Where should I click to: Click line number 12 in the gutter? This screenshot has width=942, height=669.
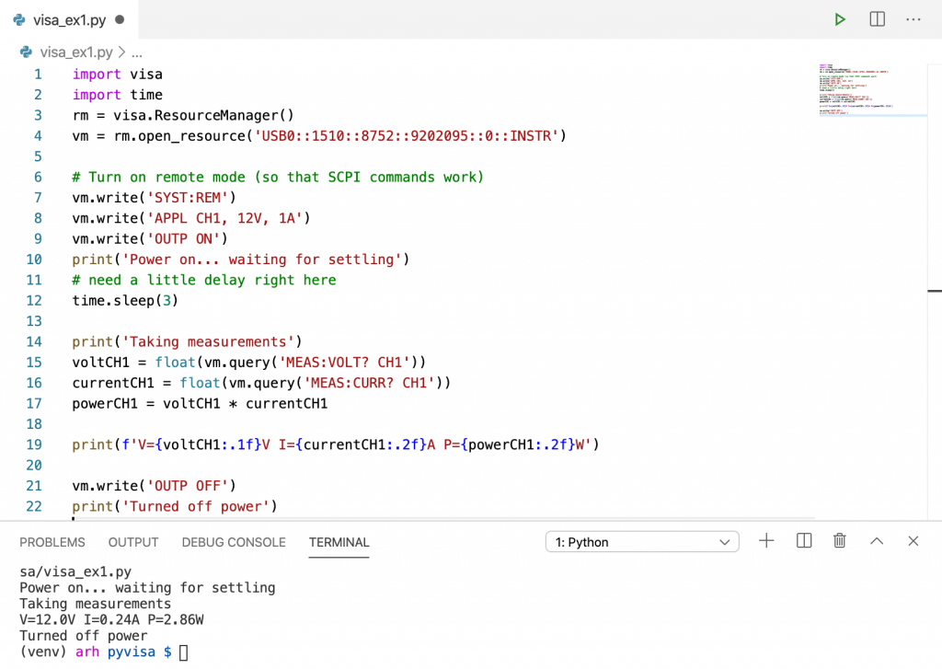pyautogui.click(x=34, y=301)
